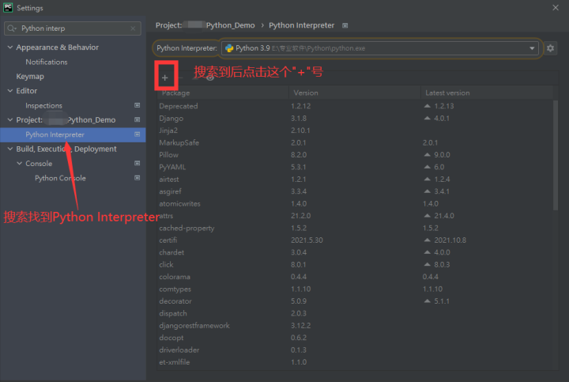
Task: Select the driverloader package row
Action: click(355, 350)
